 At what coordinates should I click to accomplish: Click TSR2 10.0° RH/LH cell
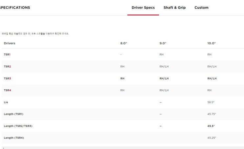tap(212, 67)
